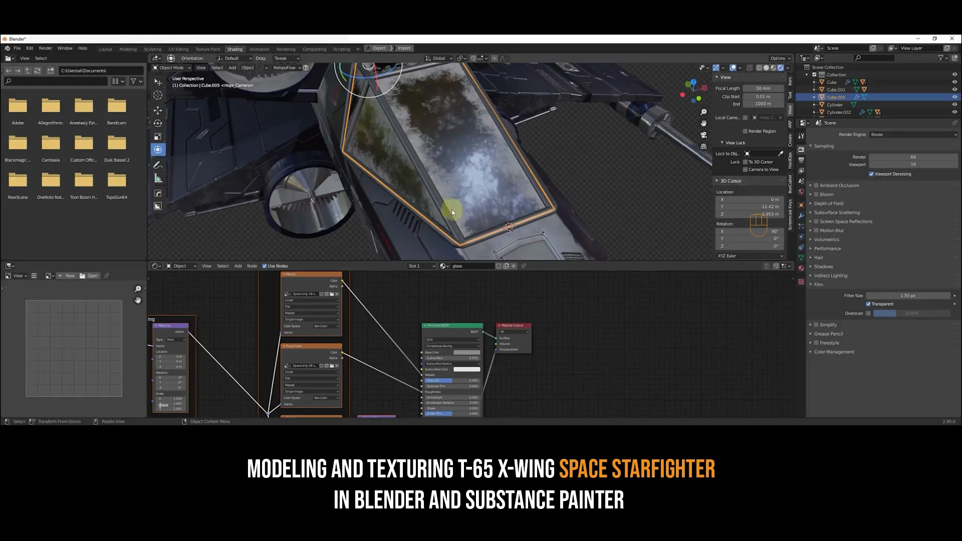Open the Render Engine Eevee dropdown
The height and width of the screenshot is (541, 962).
[914, 134]
